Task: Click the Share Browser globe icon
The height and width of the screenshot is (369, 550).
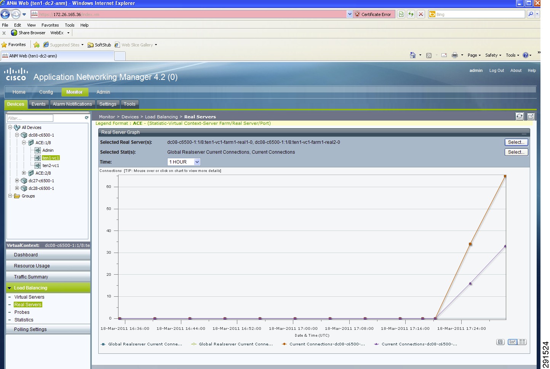Action: click(14, 33)
